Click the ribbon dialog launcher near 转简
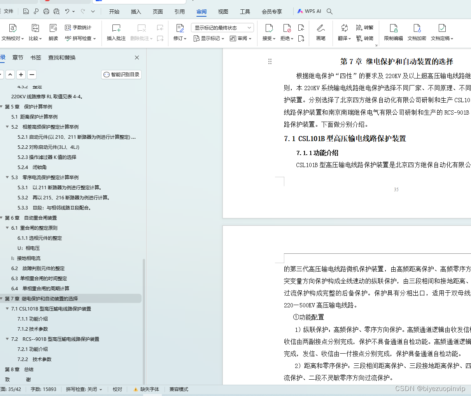The width and height of the screenshot is (471, 396). pos(376,45)
